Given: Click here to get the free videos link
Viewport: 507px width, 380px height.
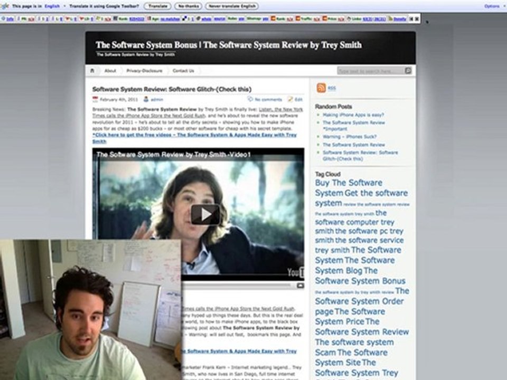Looking at the screenshot, I should point(194,138).
